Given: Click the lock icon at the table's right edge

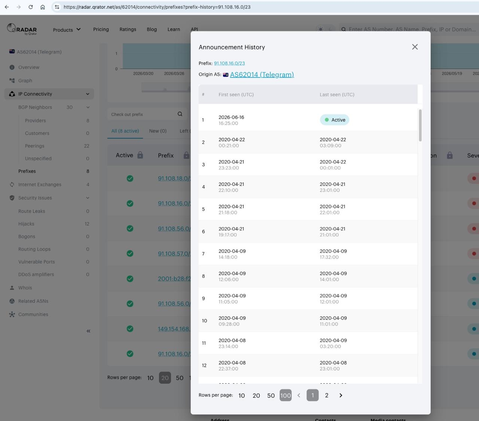Looking at the screenshot, I should 450,155.
